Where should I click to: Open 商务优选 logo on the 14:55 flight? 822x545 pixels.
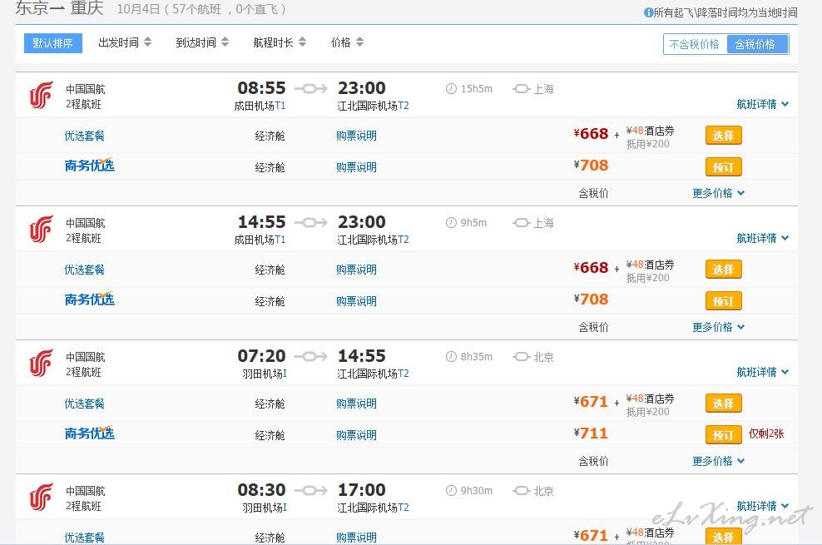pyautogui.click(x=90, y=300)
